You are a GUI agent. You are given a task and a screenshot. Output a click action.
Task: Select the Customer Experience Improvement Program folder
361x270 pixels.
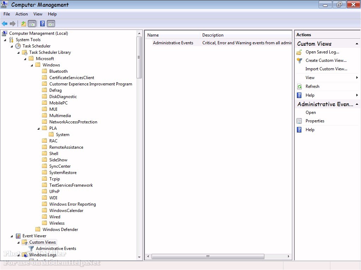[x=91, y=84]
